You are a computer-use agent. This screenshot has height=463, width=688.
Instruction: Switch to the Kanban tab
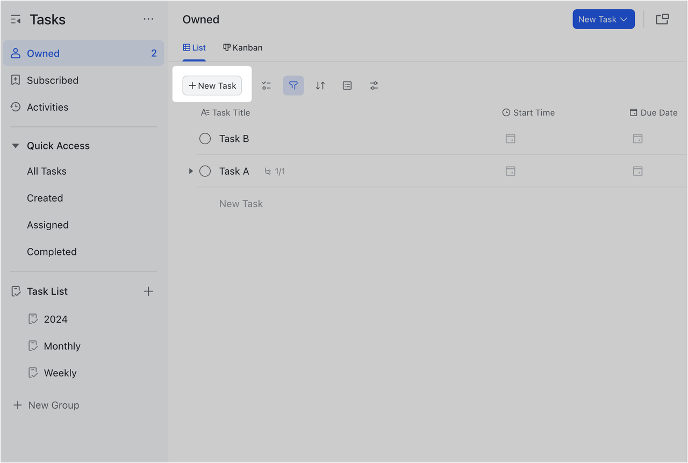pyautogui.click(x=242, y=47)
